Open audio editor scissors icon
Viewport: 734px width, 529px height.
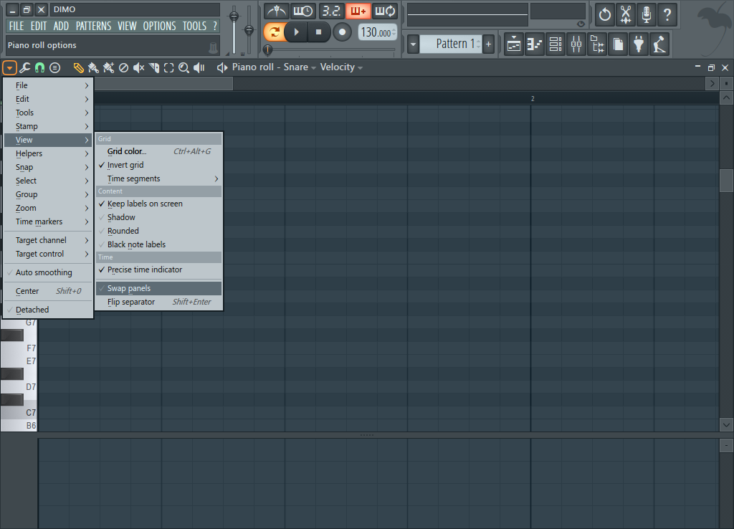(625, 14)
